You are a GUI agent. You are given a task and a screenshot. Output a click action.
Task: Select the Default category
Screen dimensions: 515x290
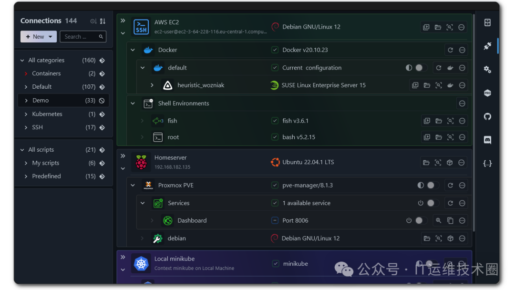pos(63,87)
